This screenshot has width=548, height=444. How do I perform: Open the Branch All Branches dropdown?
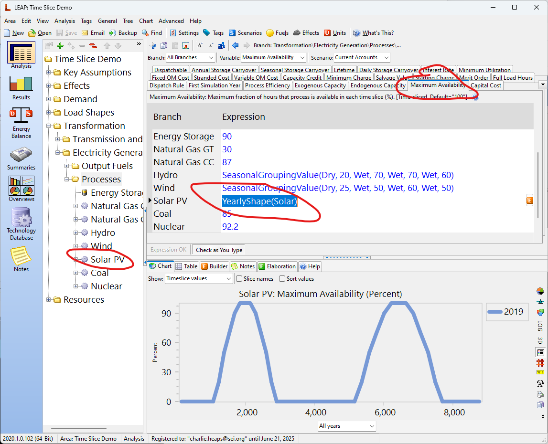pyautogui.click(x=191, y=57)
